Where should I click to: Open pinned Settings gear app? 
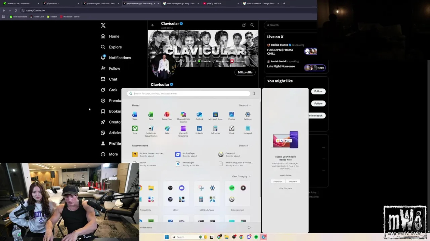pos(248,116)
